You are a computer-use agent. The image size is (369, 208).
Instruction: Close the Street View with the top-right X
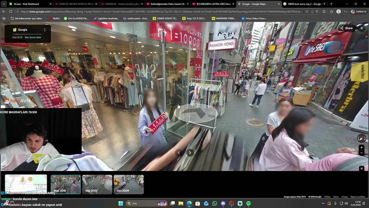pos(362,28)
